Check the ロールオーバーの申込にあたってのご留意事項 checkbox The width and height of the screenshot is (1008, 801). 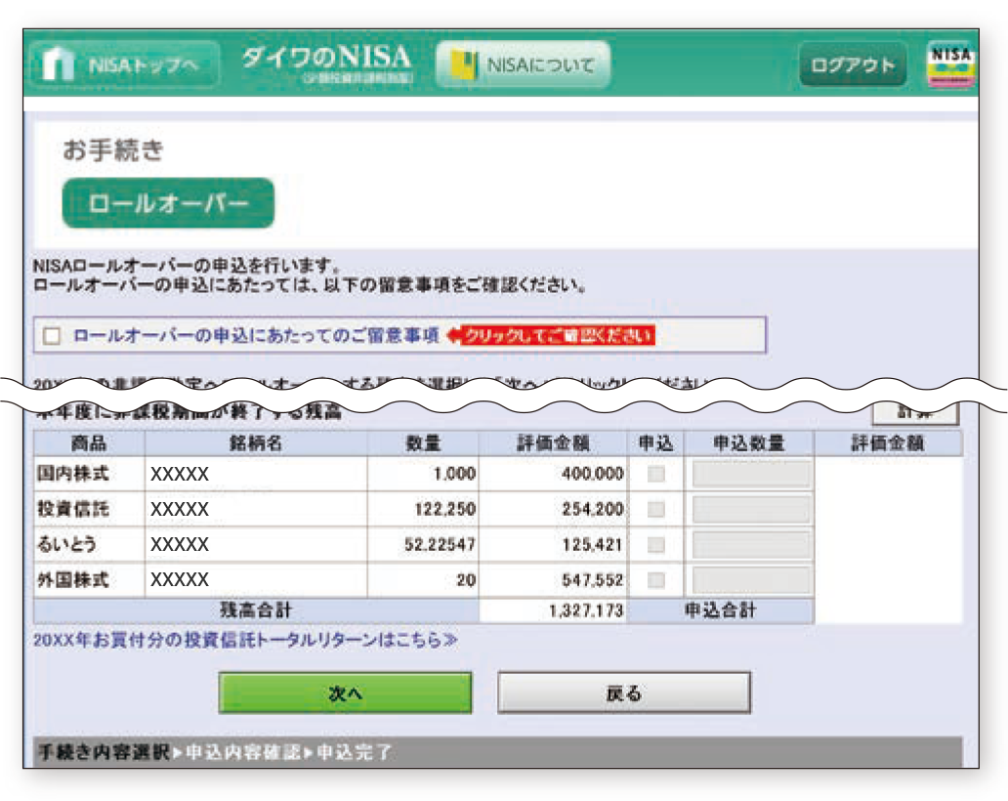coord(52,336)
